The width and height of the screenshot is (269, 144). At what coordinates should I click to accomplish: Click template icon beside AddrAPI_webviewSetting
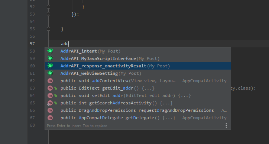click(x=50, y=73)
